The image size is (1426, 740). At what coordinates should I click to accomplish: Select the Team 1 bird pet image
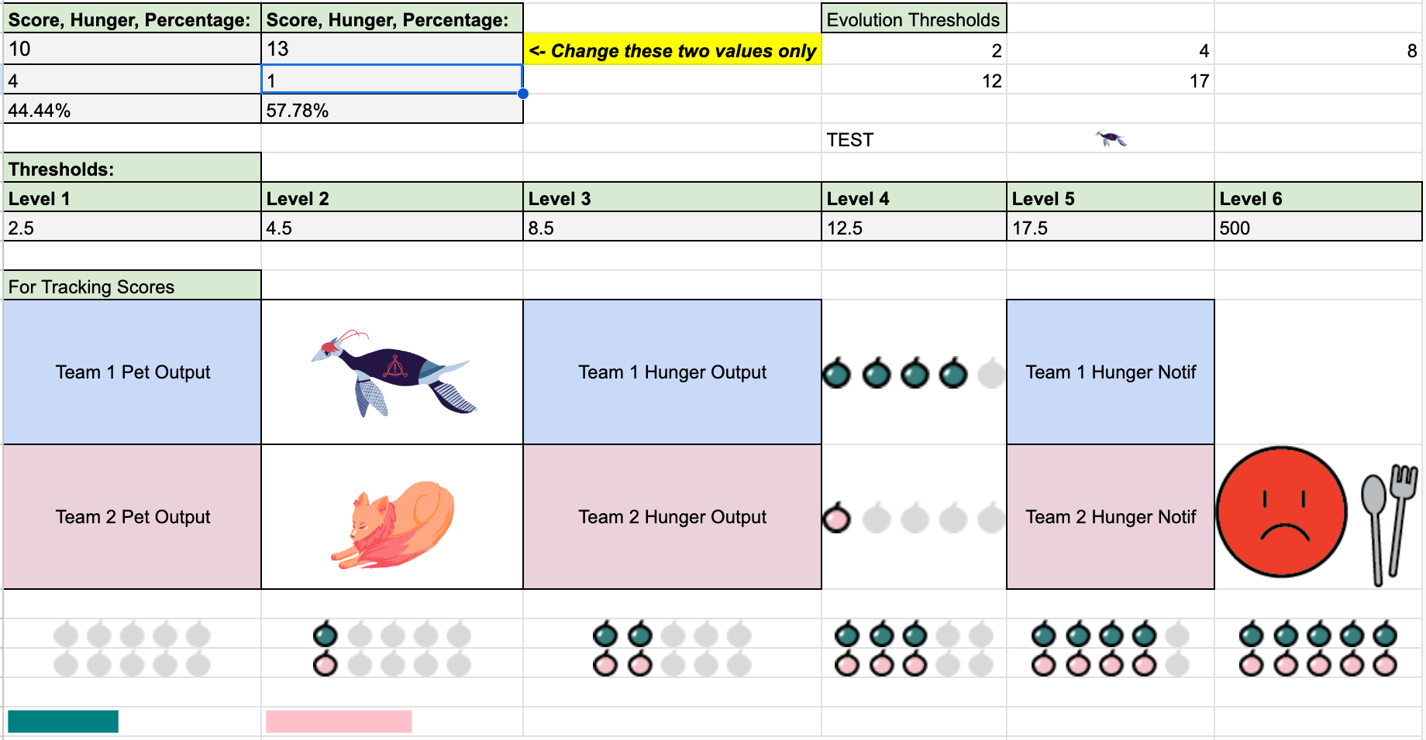point(394,373)
